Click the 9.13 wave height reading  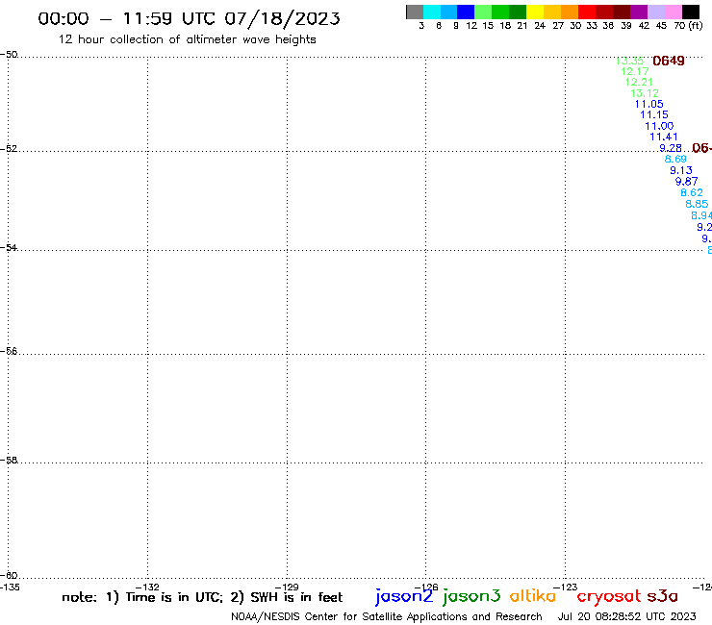tap(681, 170)
